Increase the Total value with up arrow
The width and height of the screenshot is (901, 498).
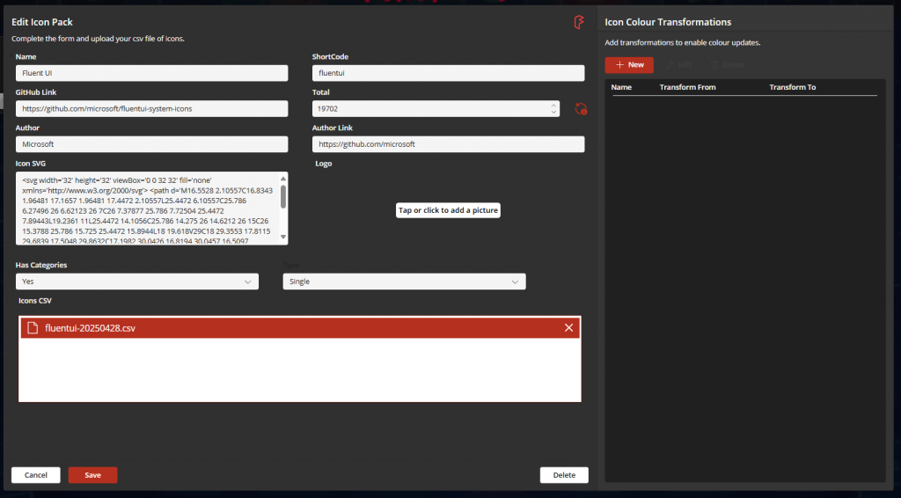553,106
